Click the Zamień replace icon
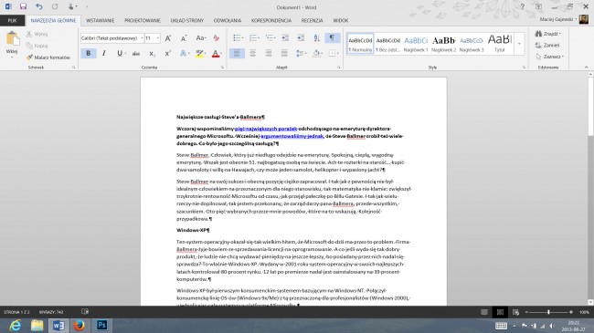 coord(547,45)
